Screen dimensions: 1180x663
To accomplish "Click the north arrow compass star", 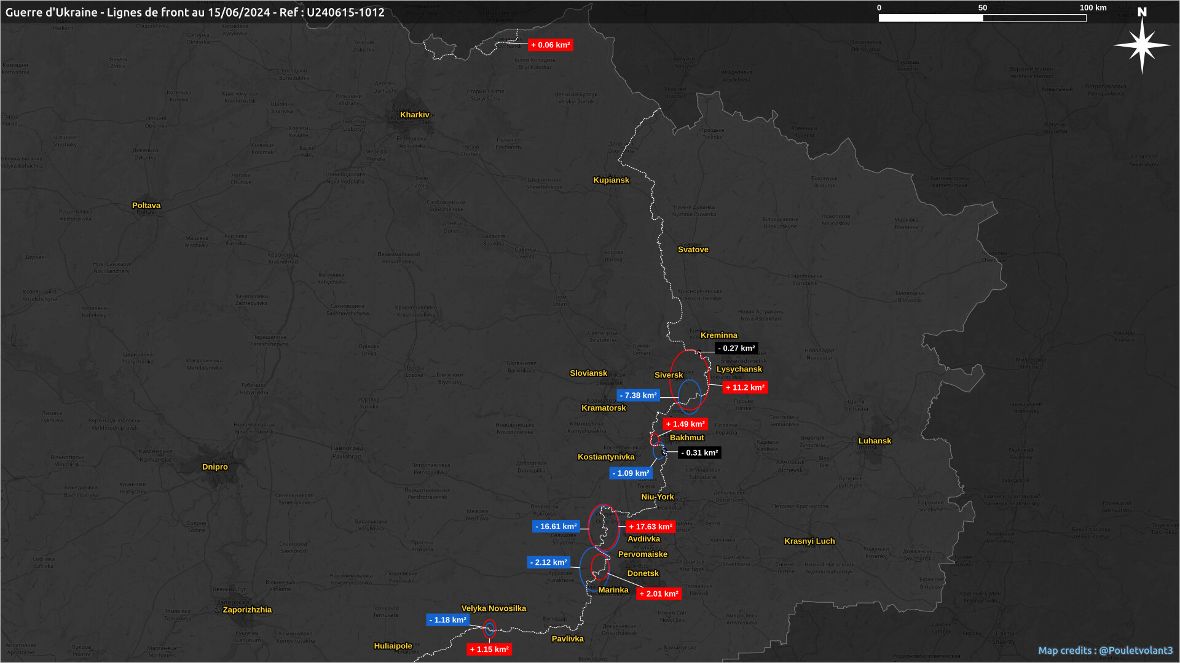I will [x=1142, y=45].
